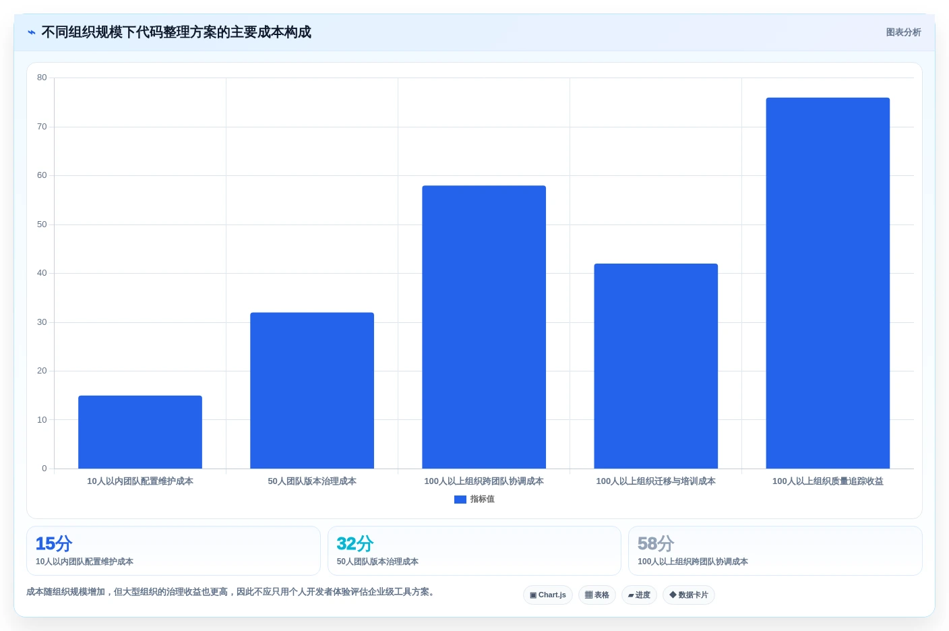Image resolution: width=949 pixels, height=631 pixels.
Task: Click the 50人团队版本治理成本 bar
Action: tap(312, 390)
